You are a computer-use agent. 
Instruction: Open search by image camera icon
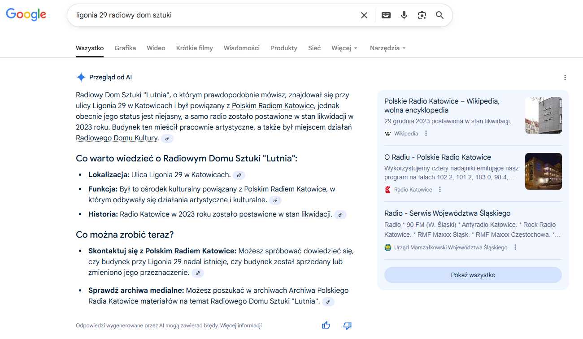click(x=422, y=15)
